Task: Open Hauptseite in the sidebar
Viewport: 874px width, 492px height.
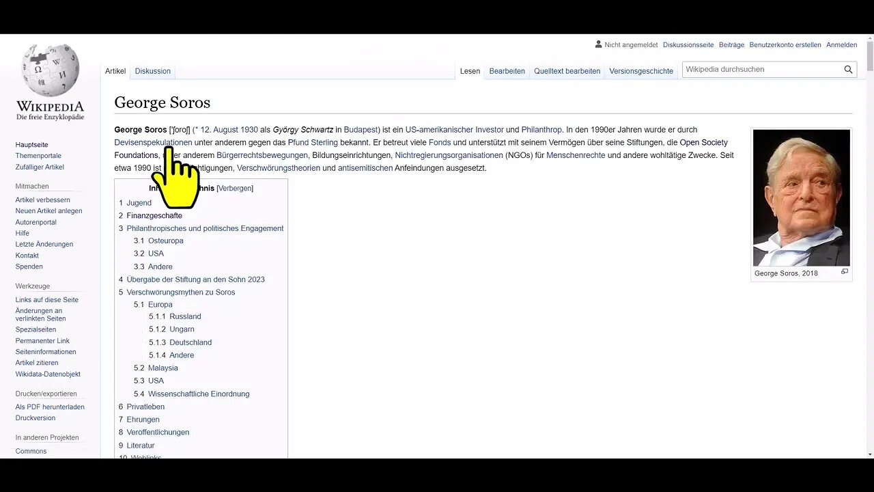Action: point(32,145)
